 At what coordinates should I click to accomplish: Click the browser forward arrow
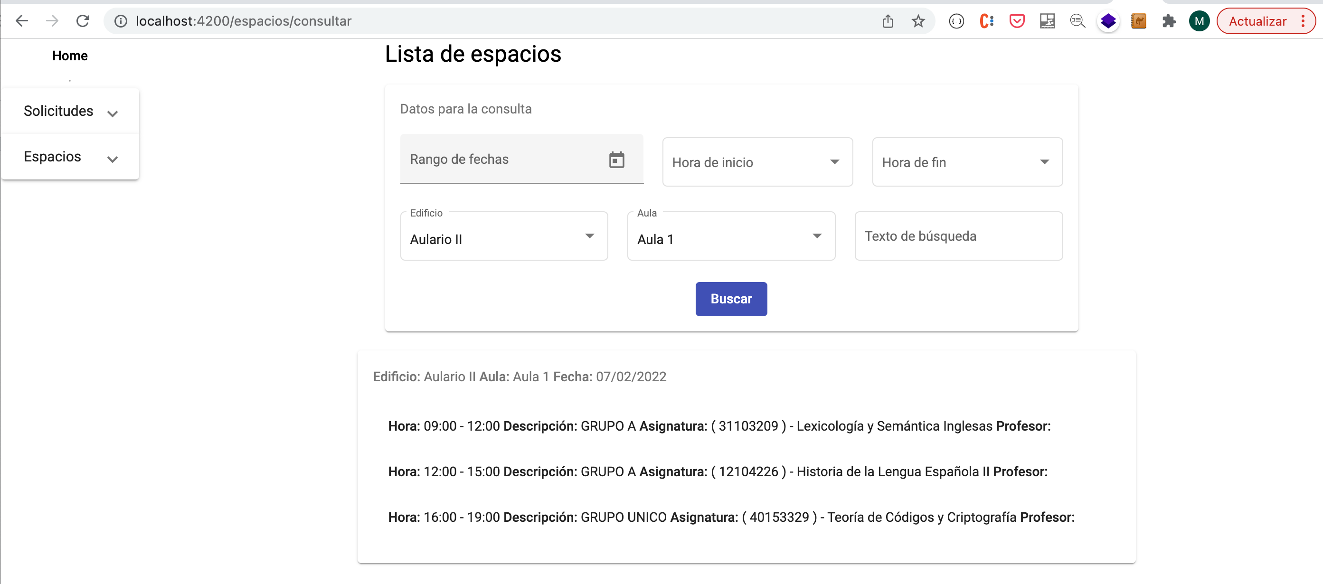point(52,21)
